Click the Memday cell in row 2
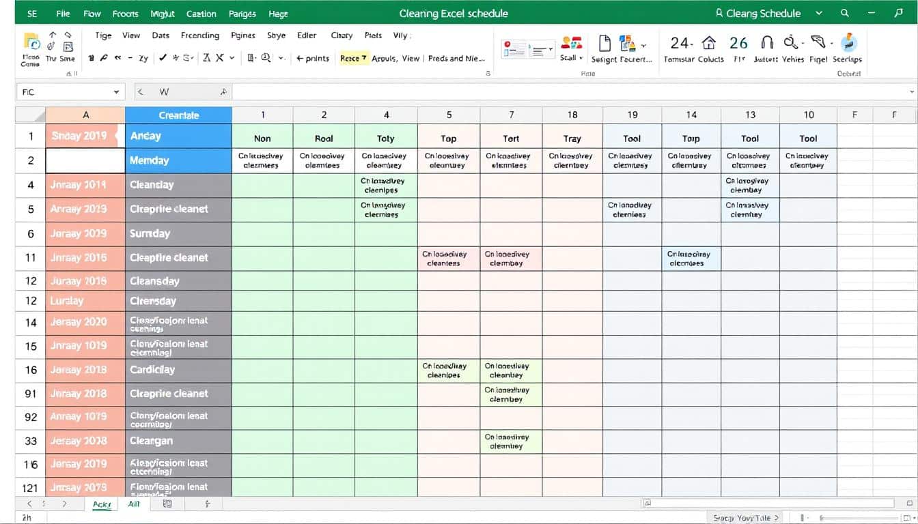The image size is (918, 524). [178, 160]
